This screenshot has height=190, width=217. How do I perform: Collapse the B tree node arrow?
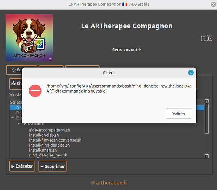pos(13,118)
